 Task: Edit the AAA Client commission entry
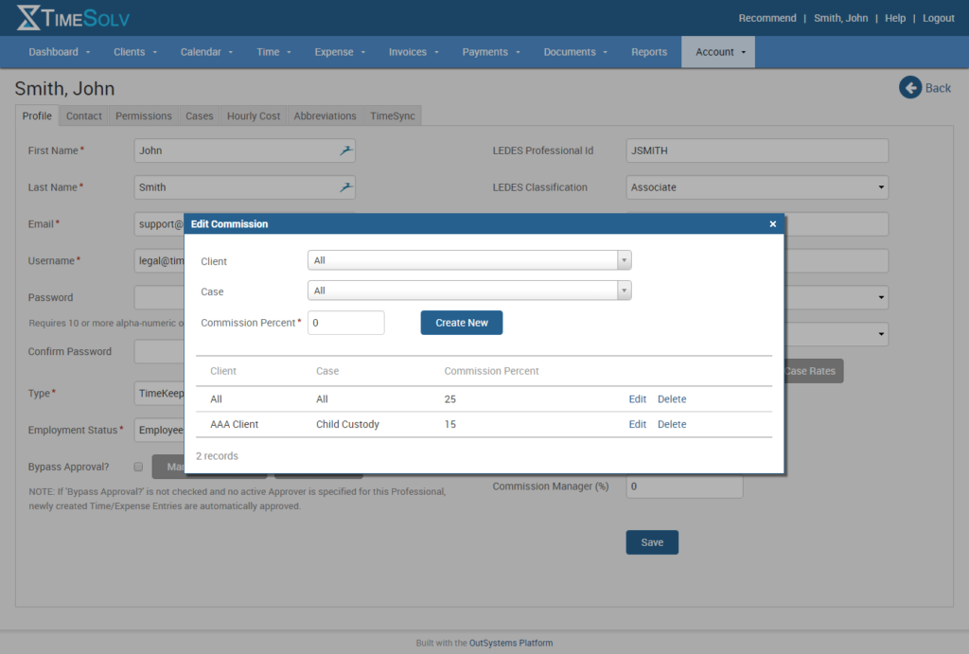[637, 424]
